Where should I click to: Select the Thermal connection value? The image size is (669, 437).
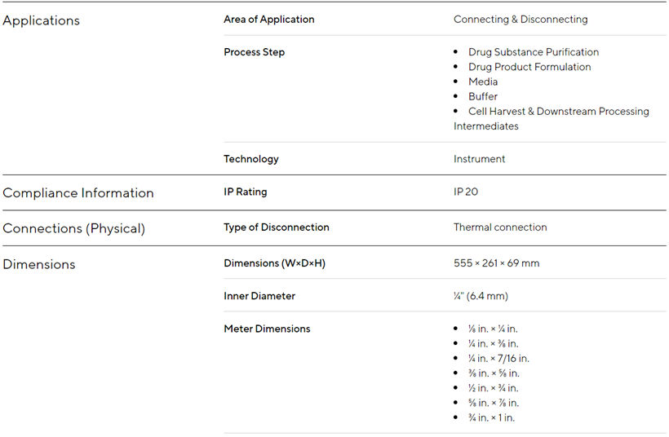[x=500, y=227]
